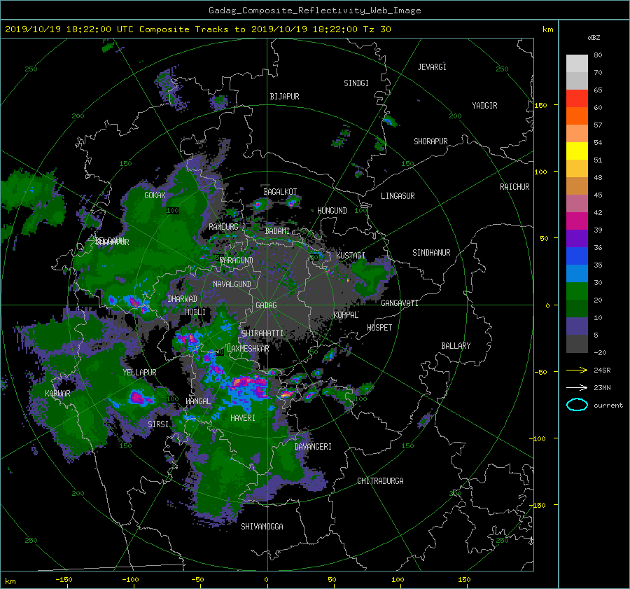The image size is (630, 589).
Task: Click the 80 dBZ white color swatch
Action: click(x=577, y=63)
